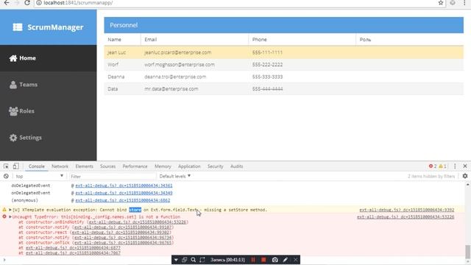Select the Deanna name cell
The image size is (471, 265).
pos(122,77)
